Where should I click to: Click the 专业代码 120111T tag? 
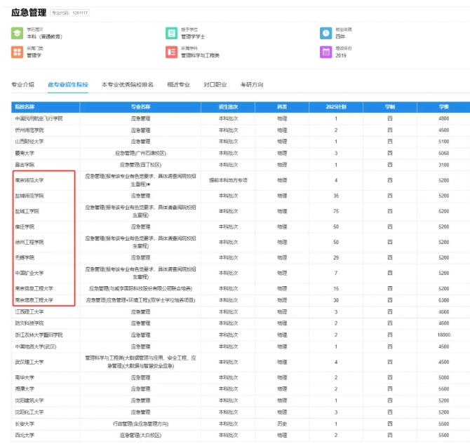tap(69, 13)
